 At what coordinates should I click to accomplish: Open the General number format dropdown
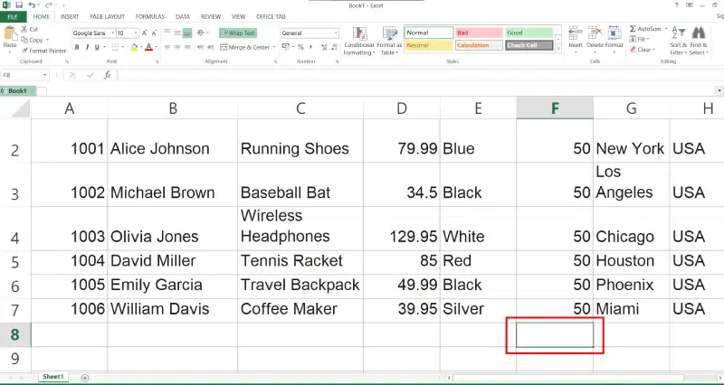click(336, 33)
